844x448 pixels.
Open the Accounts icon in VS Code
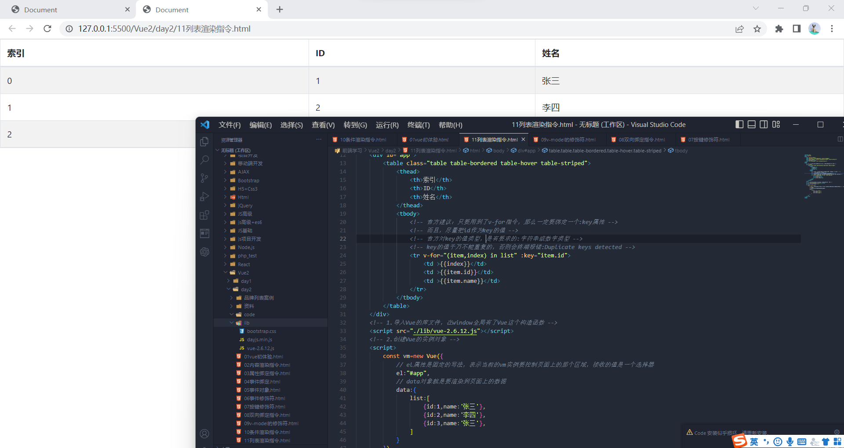click(204, 434)
